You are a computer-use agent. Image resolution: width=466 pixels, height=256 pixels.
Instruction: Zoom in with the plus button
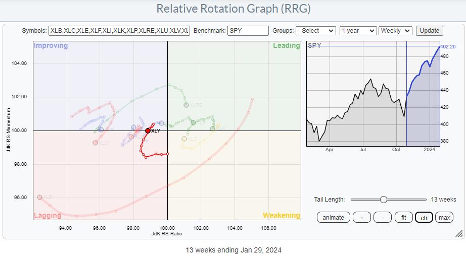coord(361,218)
